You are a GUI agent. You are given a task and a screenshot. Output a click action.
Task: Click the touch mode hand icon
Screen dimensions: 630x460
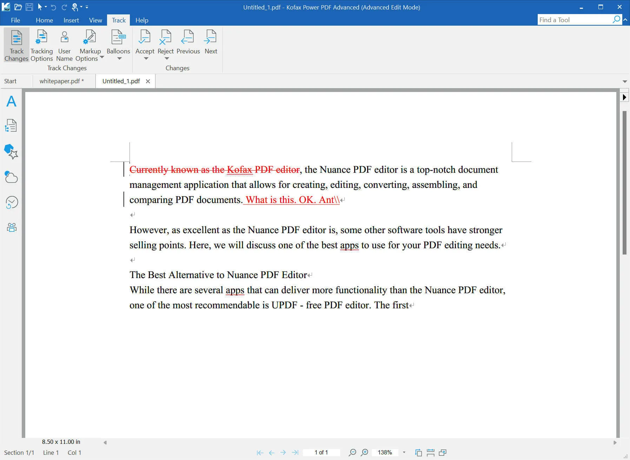[x=75, y=7]
